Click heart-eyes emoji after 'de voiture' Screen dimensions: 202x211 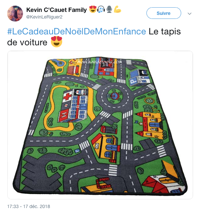[57, 42]
